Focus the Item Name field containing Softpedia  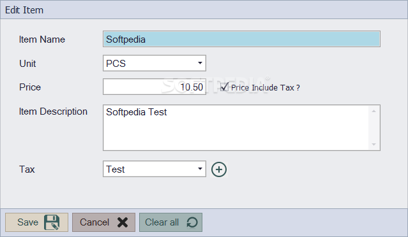241,39
